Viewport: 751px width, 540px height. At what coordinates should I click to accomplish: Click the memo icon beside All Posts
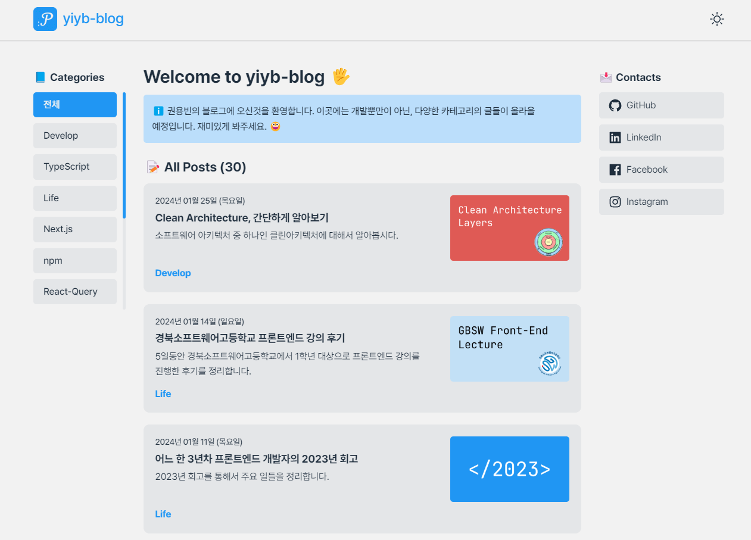[x=153, y=167]
